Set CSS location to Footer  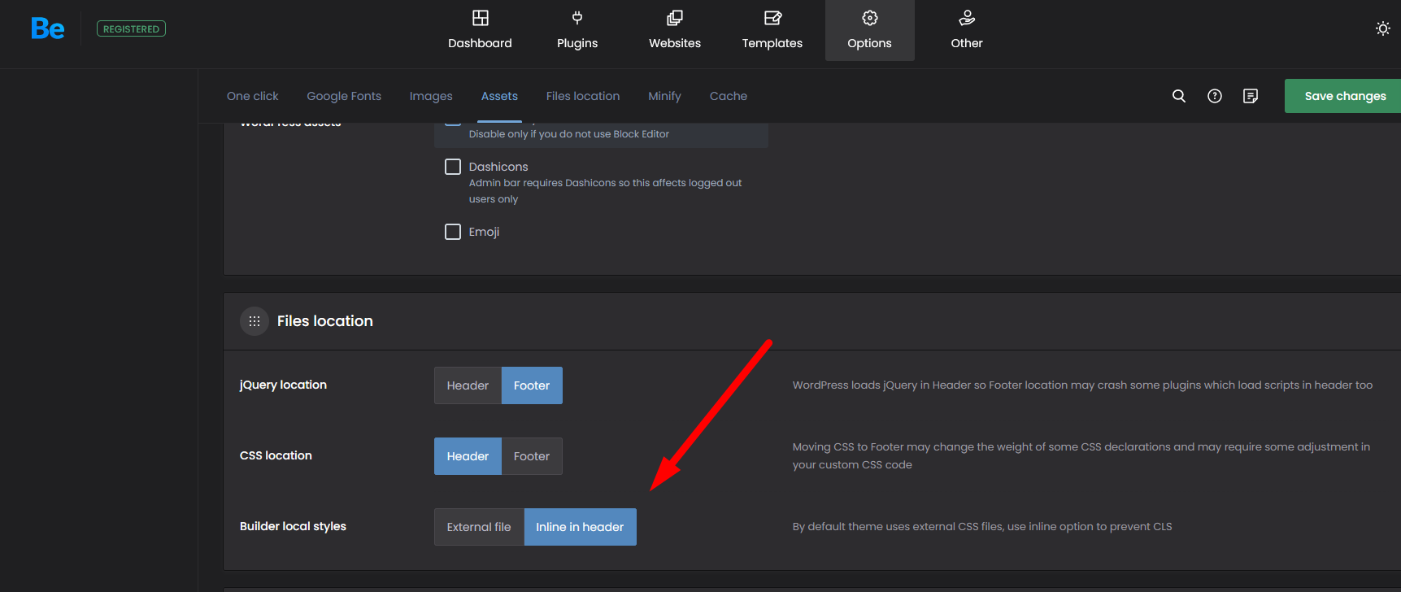[532, 456]
